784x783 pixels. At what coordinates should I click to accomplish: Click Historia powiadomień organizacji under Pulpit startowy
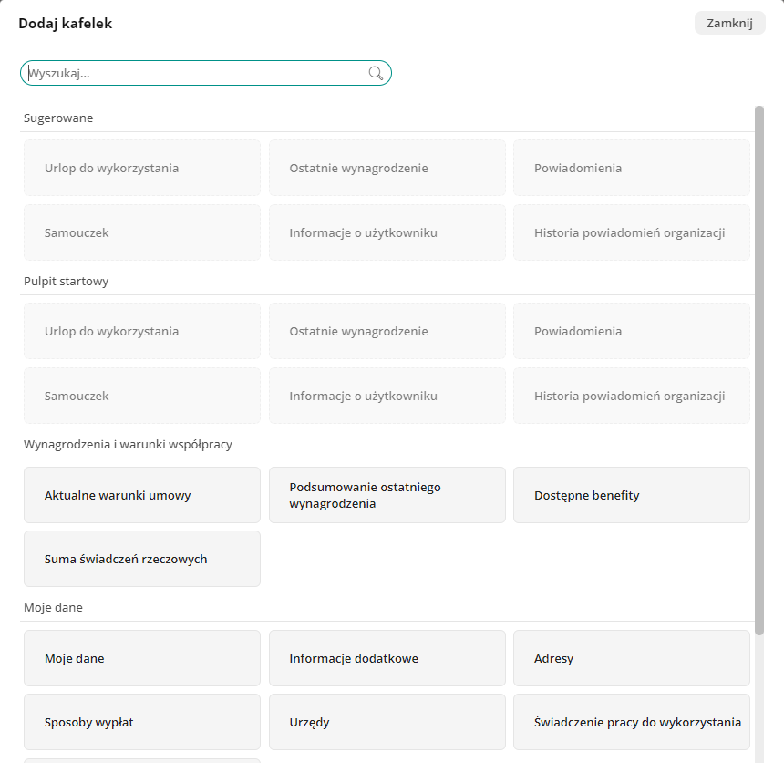pyautogui.click(x=631, y=396)
